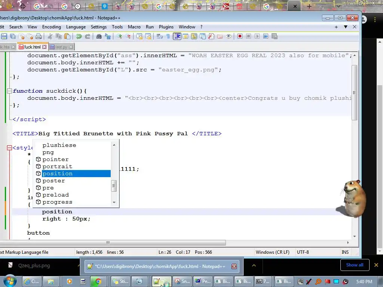This screenshot has width=383, height=287.
Task: Click the editor vertical scrollbar thumb
Action: (355, 93)
